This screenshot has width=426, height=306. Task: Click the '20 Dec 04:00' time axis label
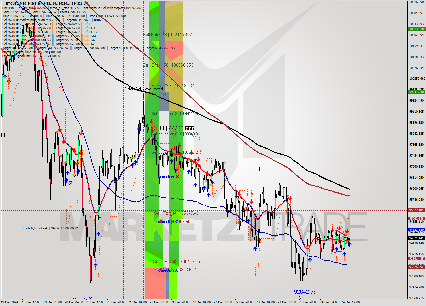click(x=74, y=302)
